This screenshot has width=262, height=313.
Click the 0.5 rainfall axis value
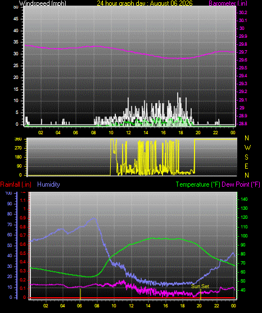click(x=23, y=253)
